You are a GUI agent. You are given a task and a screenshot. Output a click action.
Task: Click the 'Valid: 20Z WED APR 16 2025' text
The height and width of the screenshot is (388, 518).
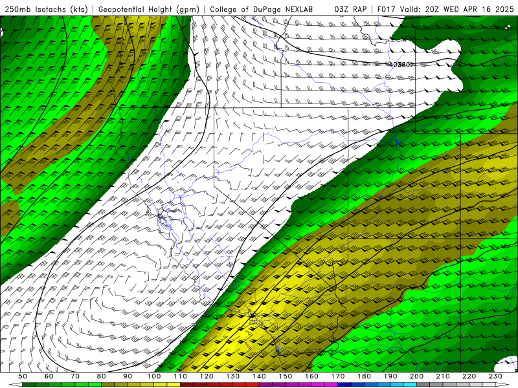(x=457, y=9)
